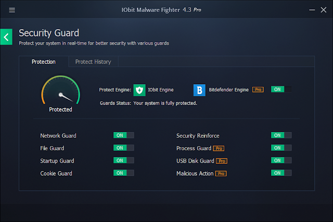333x222 pixels.
Task: Open File Guard settings label
Action: [52, 148]
